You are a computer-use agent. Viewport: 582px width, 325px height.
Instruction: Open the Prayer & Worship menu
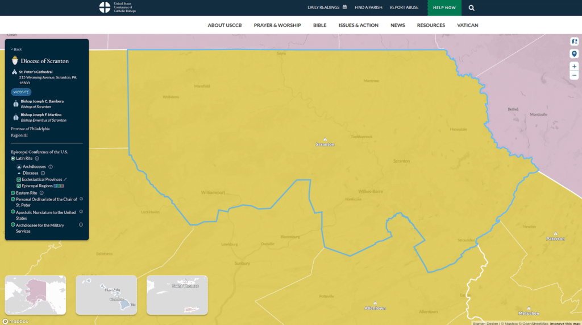point(277,25)
